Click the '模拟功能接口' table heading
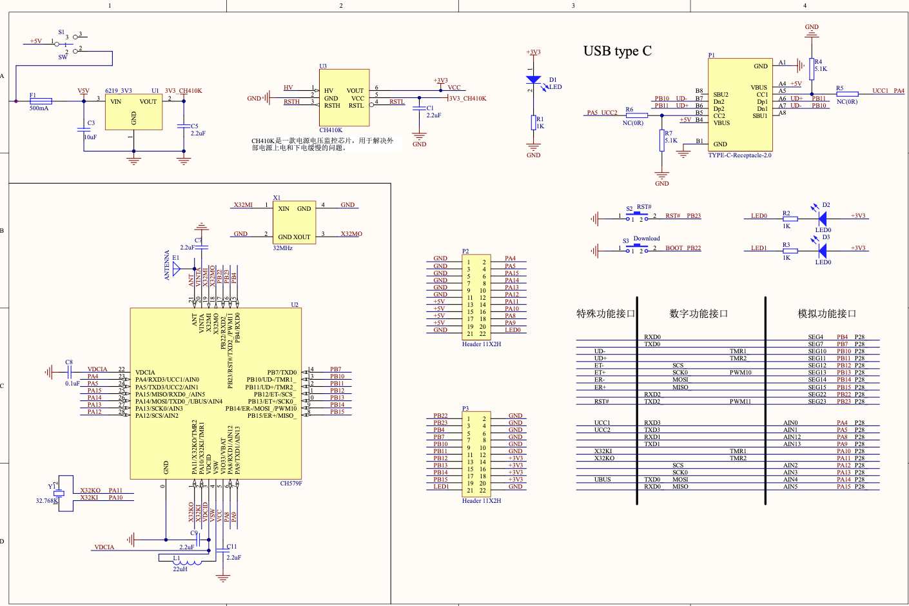Viewport: 909px width, 606px height. pos(827,314)
